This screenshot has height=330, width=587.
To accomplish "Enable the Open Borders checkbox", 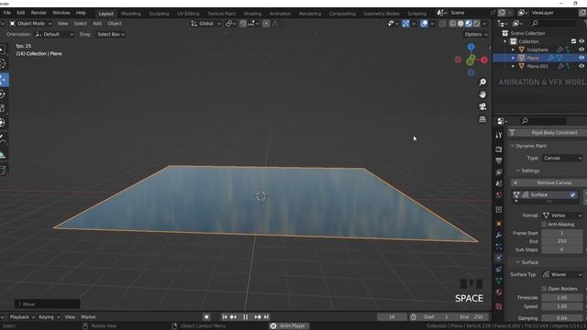I will [x=544, y=289].
